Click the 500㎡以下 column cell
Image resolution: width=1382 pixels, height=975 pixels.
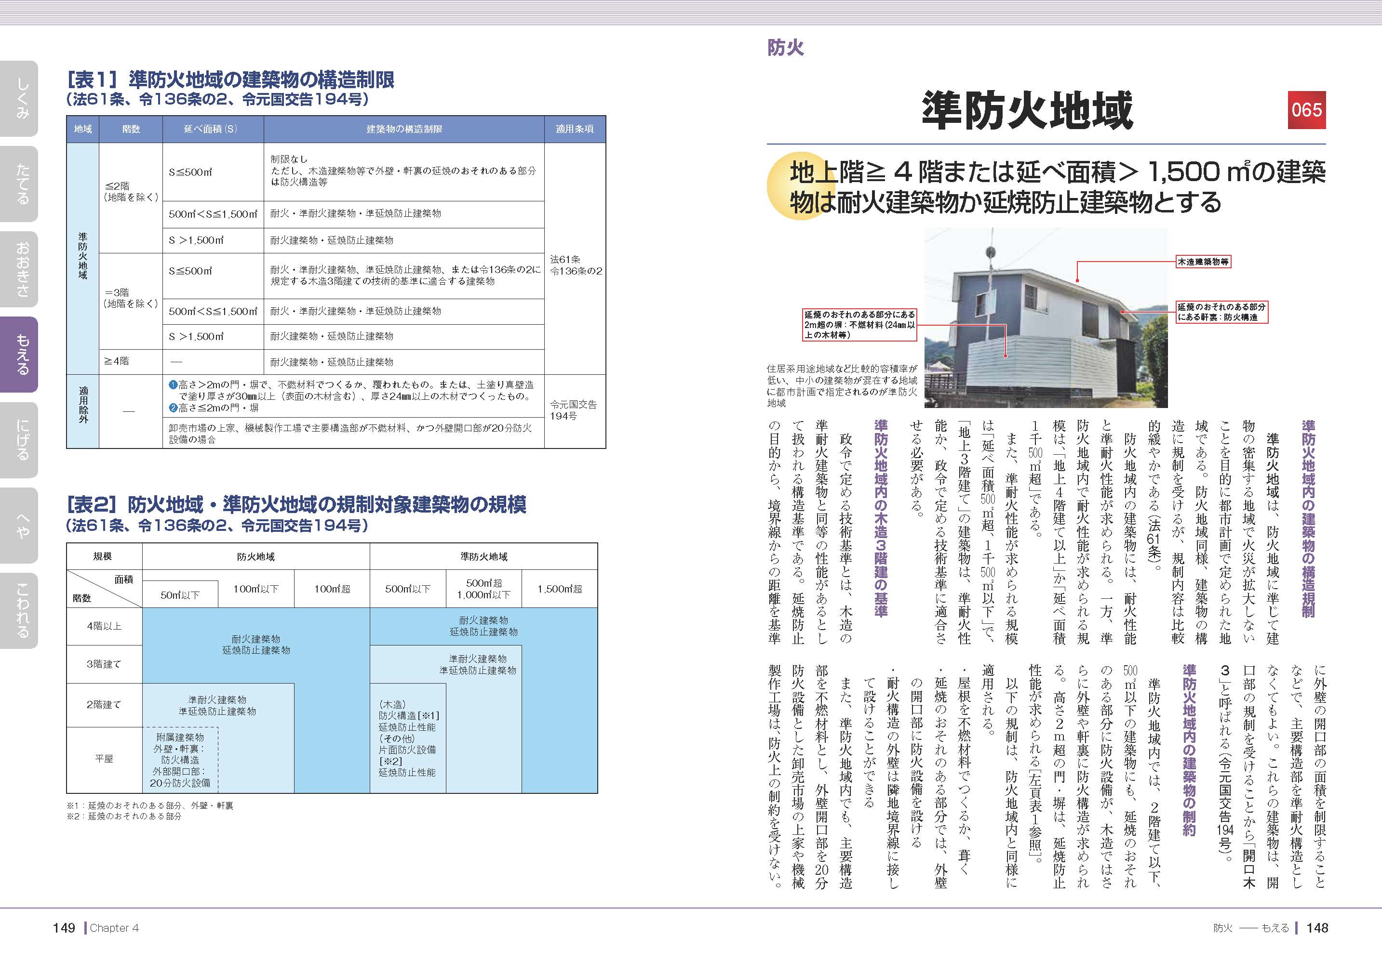tap(408, 589)
